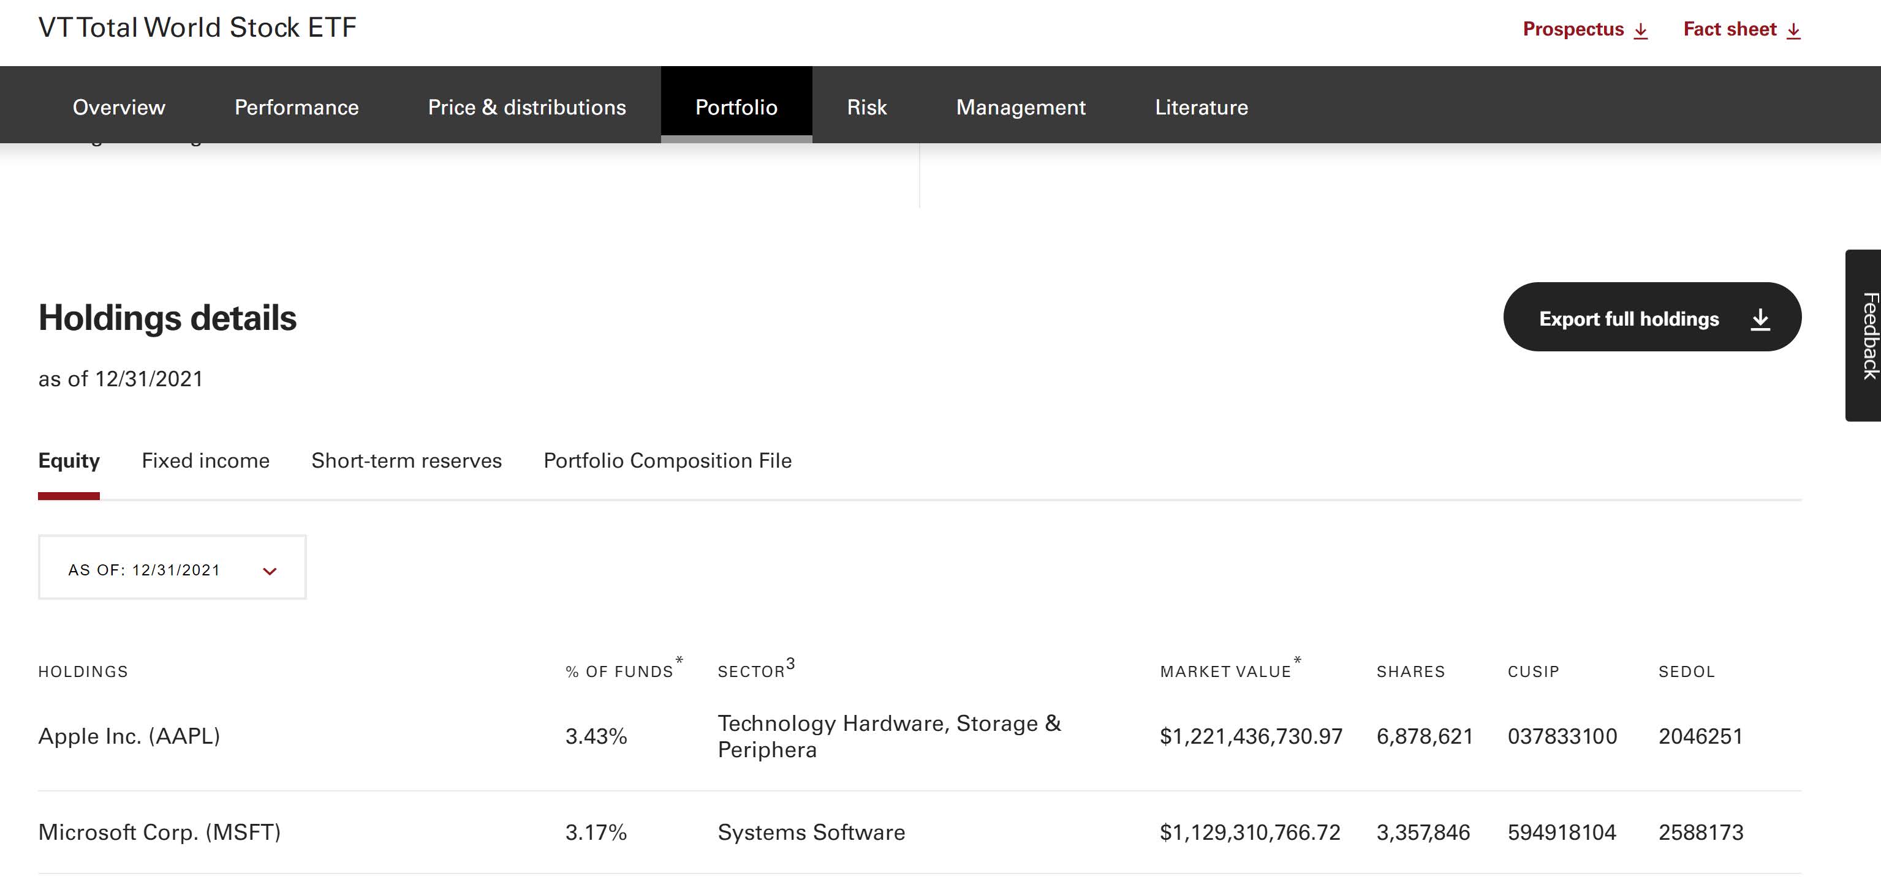Click the 'as of 12/31/2021' date text
The image size is (1881, 890).
coord(121,379)
